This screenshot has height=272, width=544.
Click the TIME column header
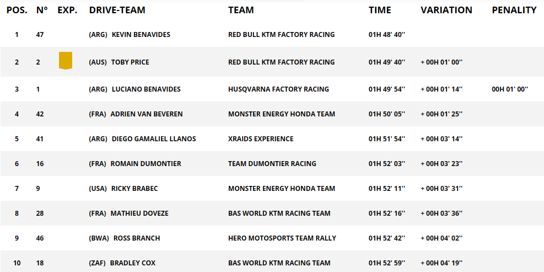coord(380,10)
